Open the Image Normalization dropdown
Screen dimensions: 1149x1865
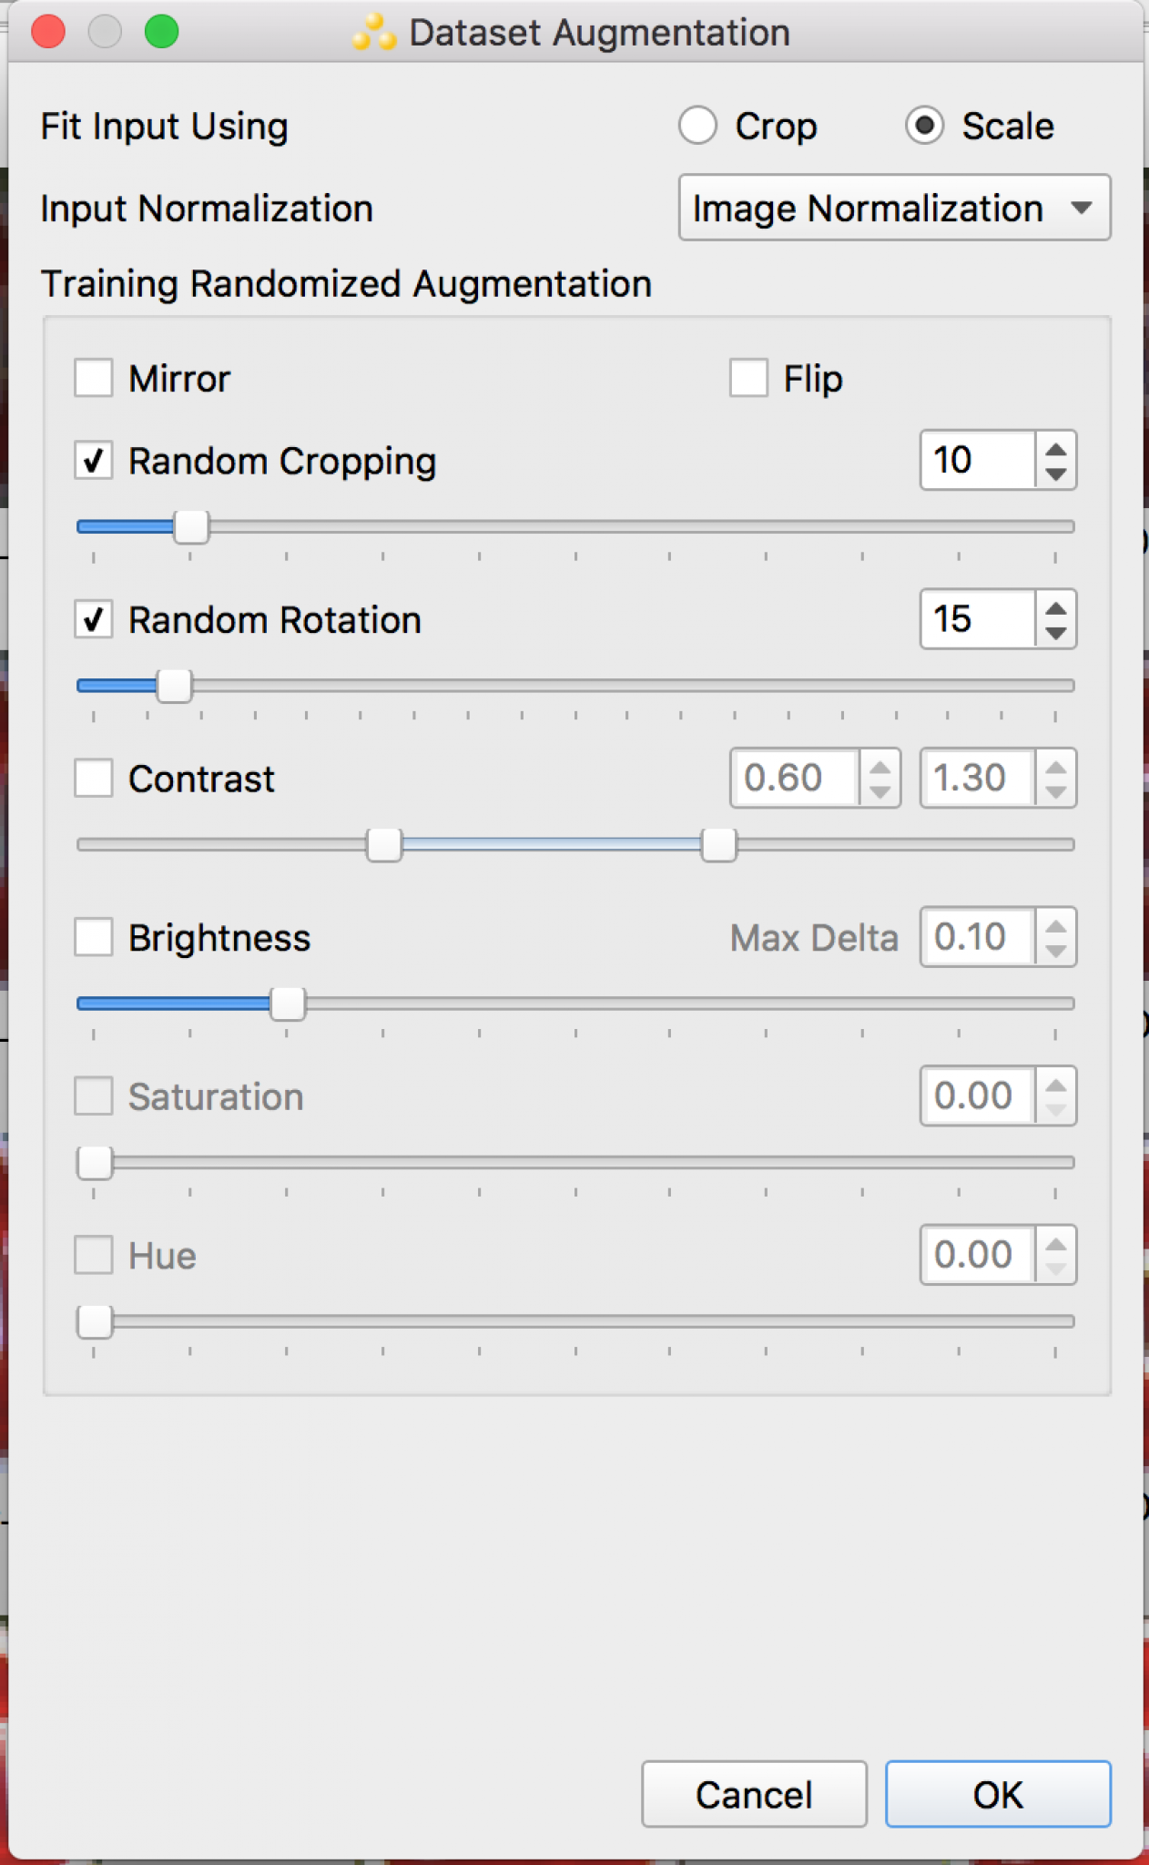894,209
